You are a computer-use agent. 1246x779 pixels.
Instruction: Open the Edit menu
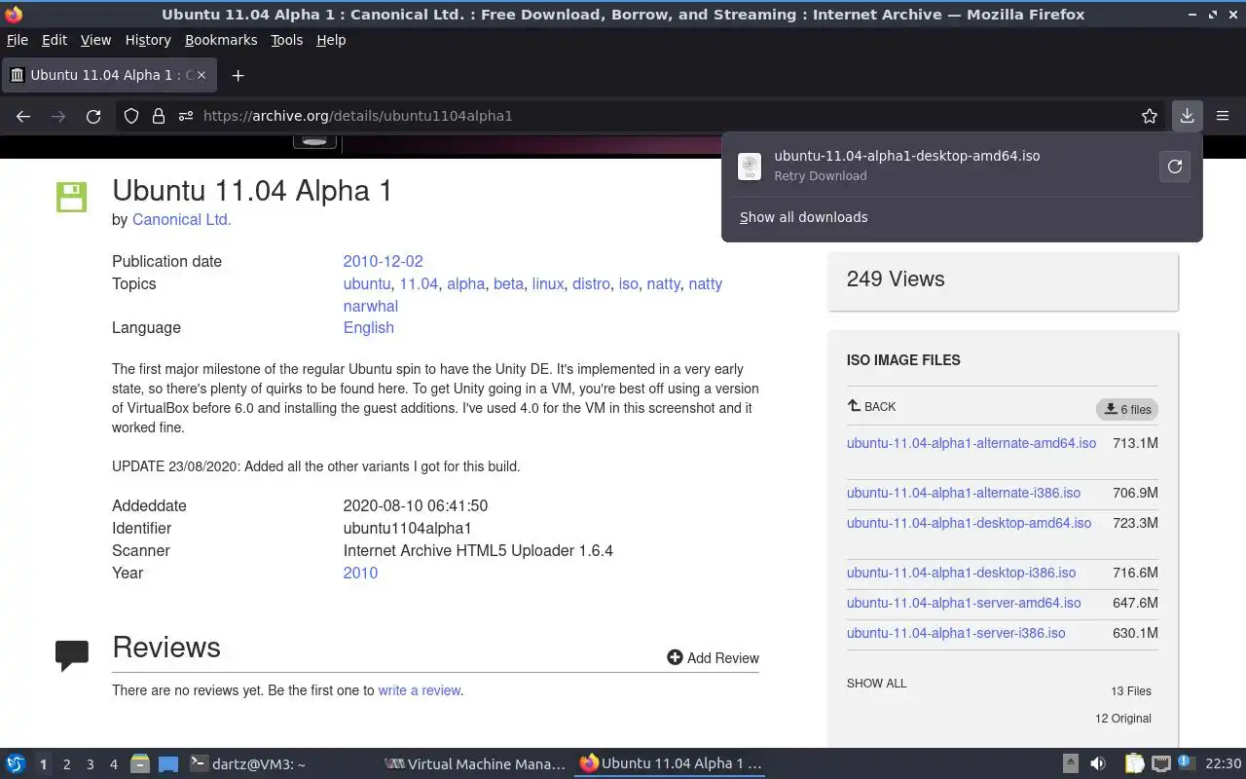click(x=55, y=40)
